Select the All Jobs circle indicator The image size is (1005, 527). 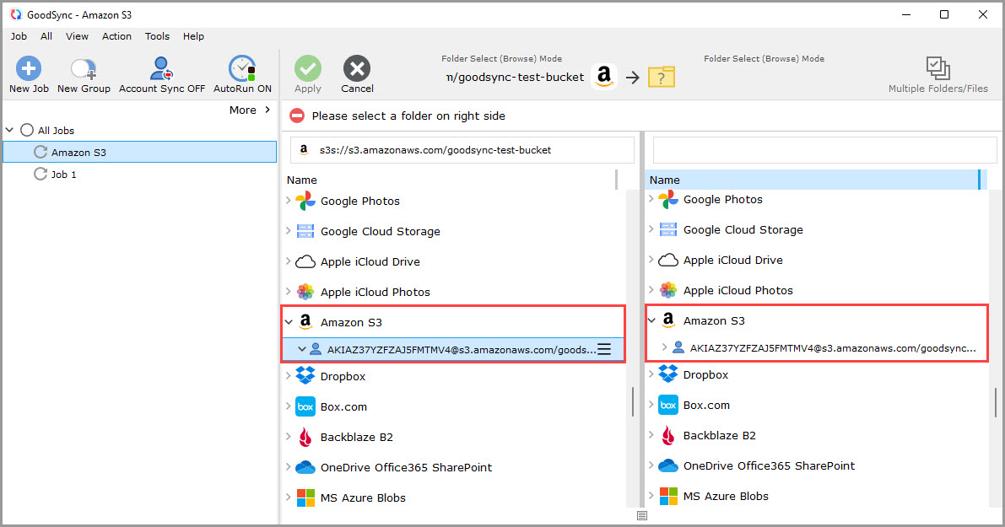point(27,131)
